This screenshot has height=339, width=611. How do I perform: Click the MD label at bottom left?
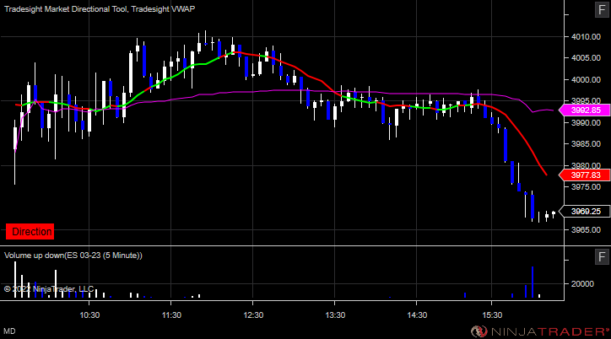coord(10,331)
